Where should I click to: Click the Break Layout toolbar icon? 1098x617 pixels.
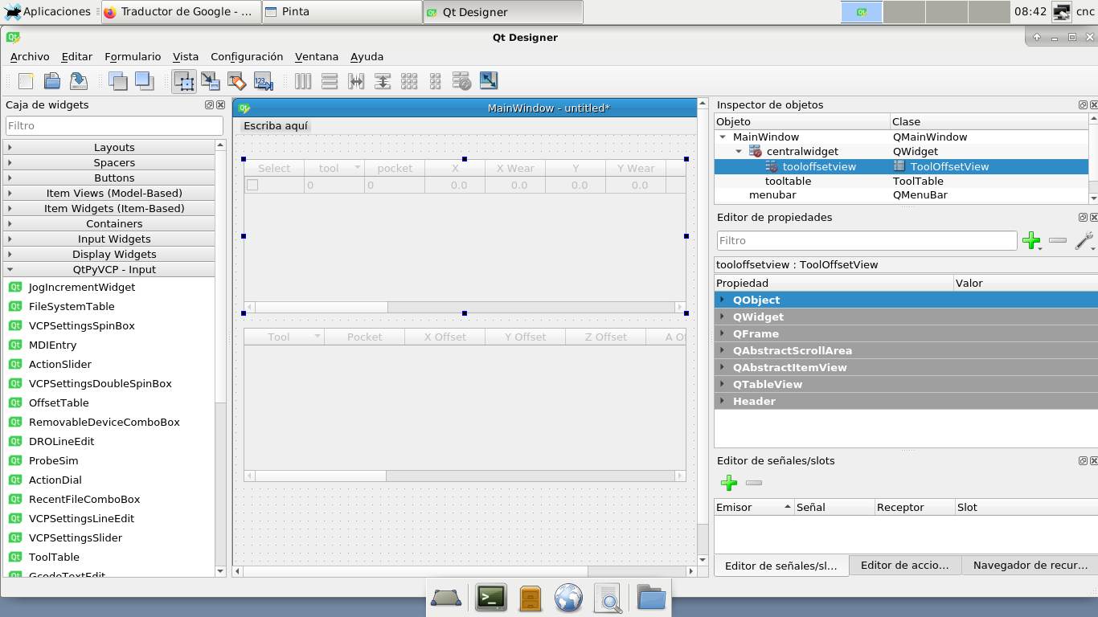461,80
